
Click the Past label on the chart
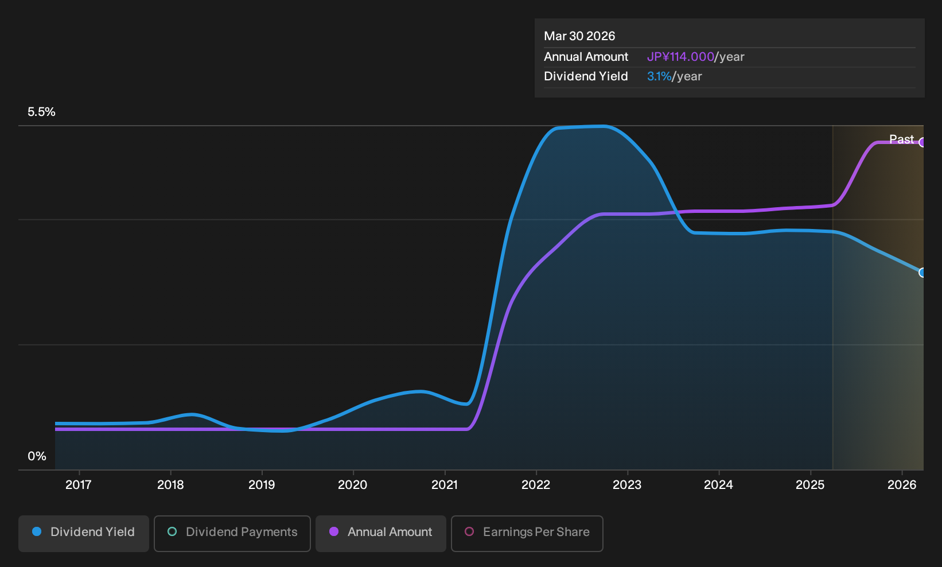click(x=901, y=139)
